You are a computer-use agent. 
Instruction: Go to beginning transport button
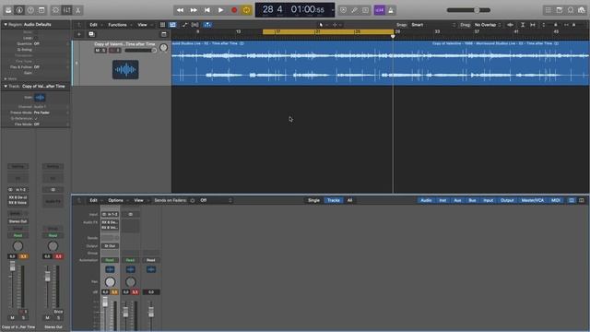pos(207,10)
